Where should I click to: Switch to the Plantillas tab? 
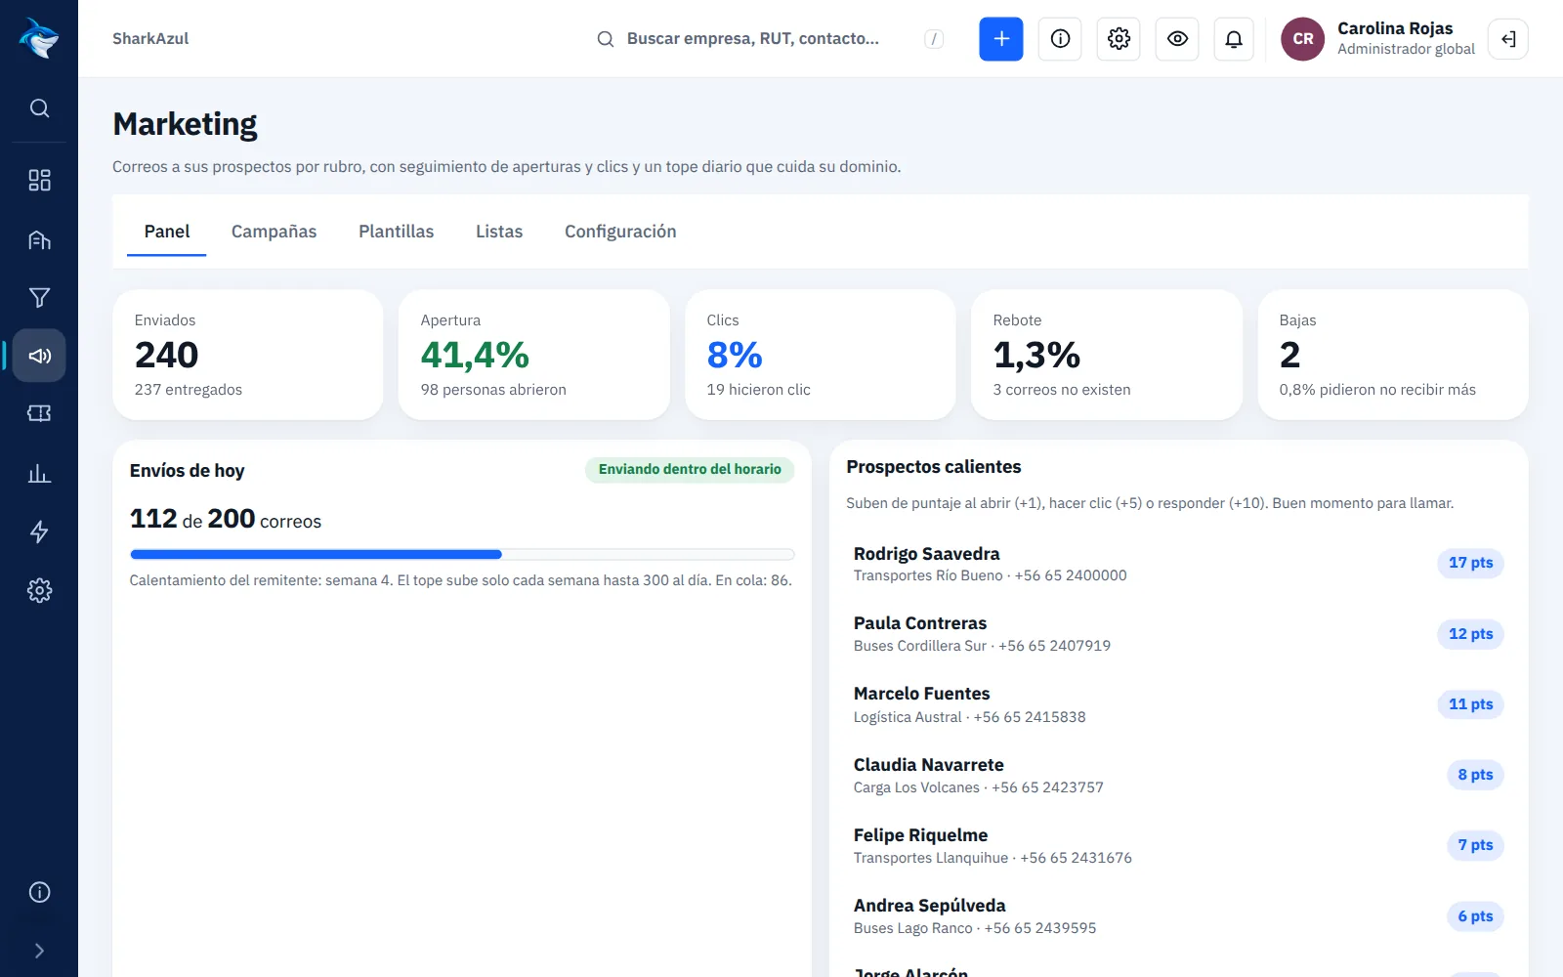[396, 233]
